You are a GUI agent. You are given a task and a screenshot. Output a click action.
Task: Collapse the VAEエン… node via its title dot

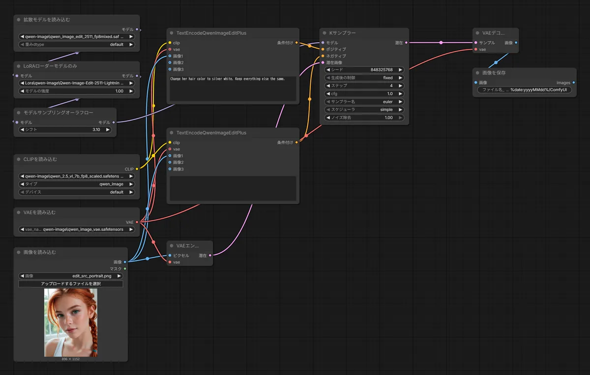pos(172,245)
